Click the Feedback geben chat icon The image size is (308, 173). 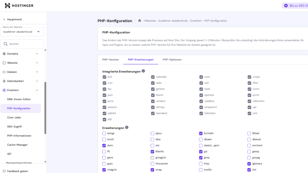click(4, 171)
